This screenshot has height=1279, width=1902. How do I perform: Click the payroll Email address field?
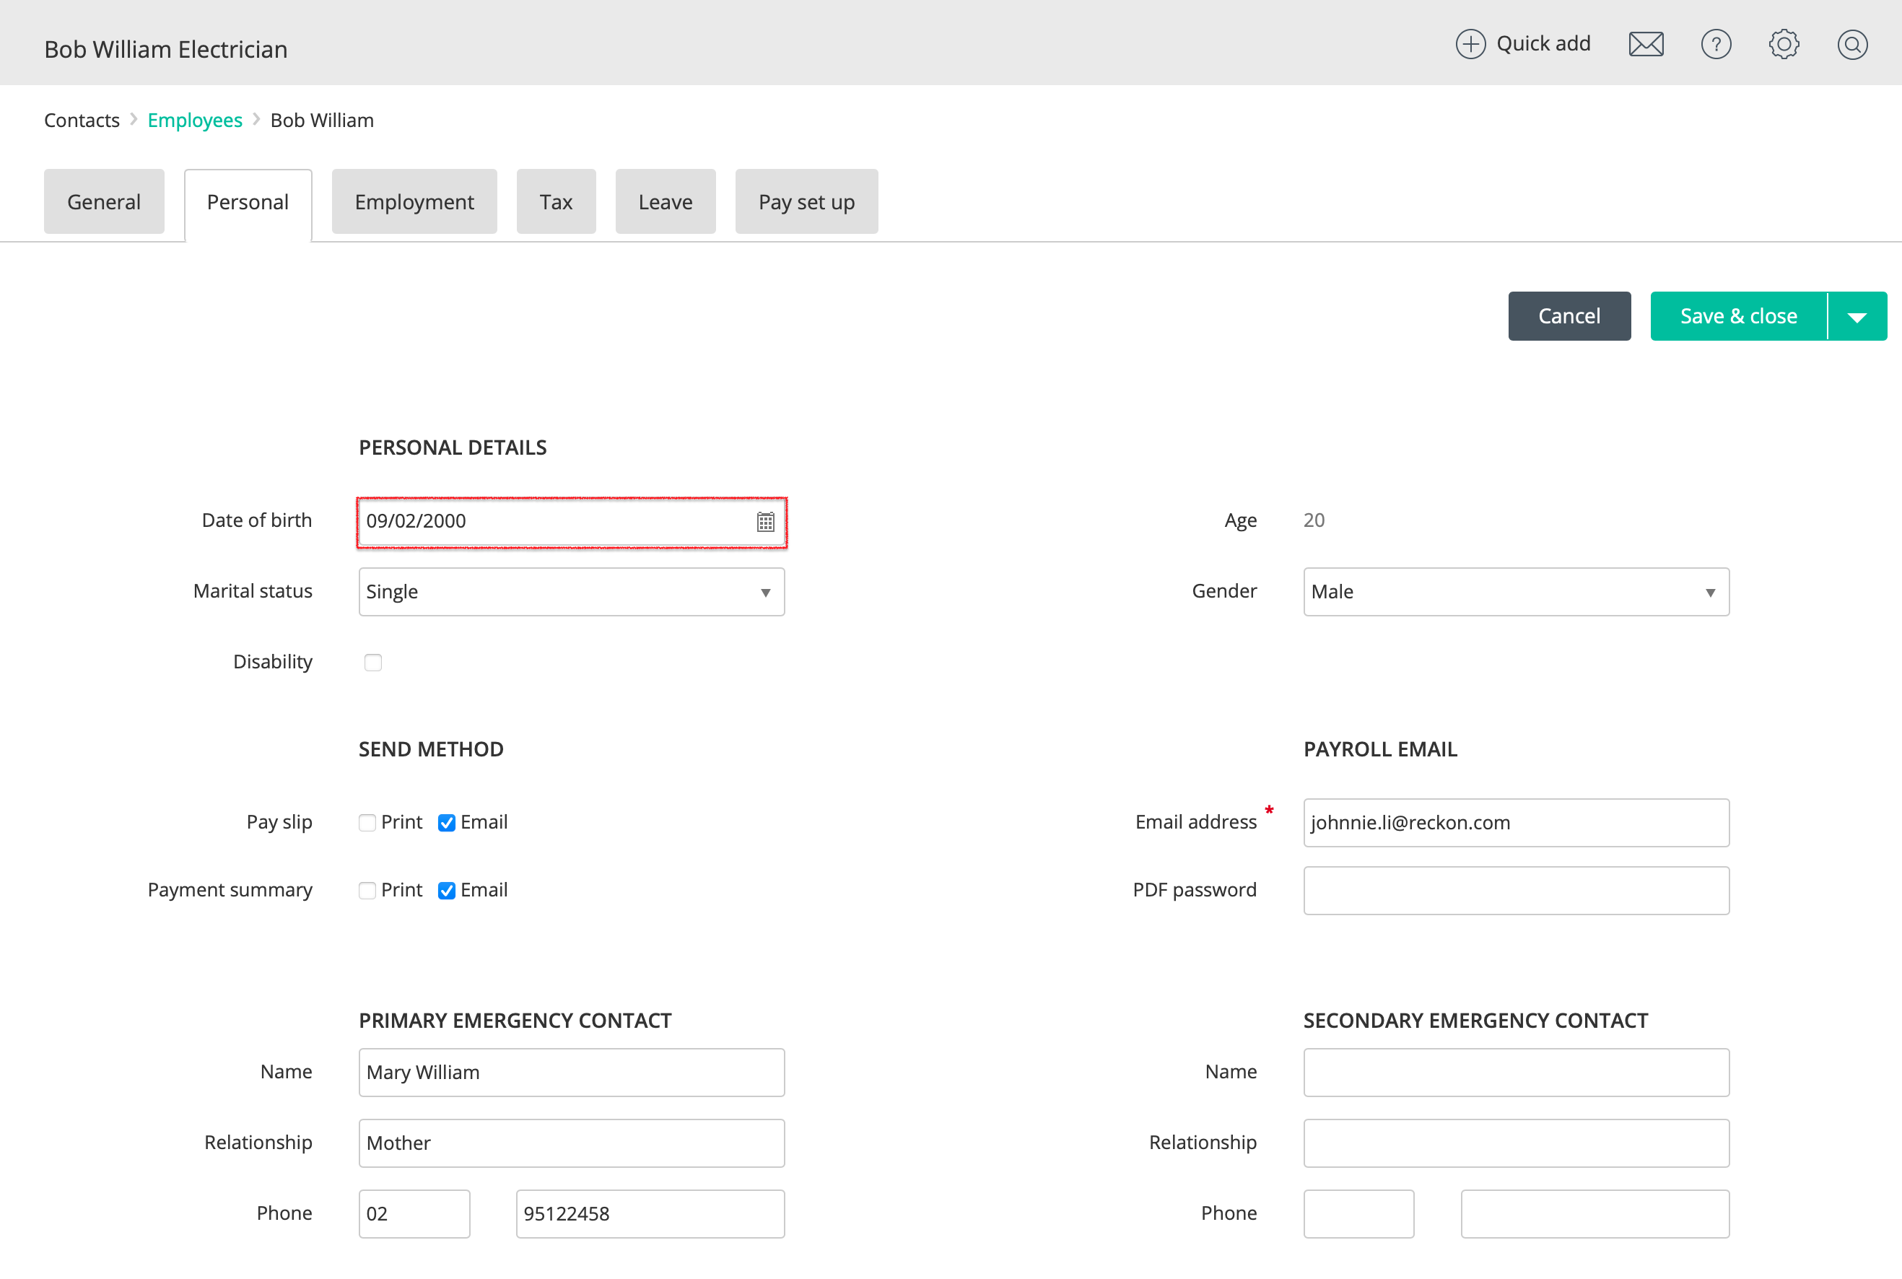coord(1517,822)
